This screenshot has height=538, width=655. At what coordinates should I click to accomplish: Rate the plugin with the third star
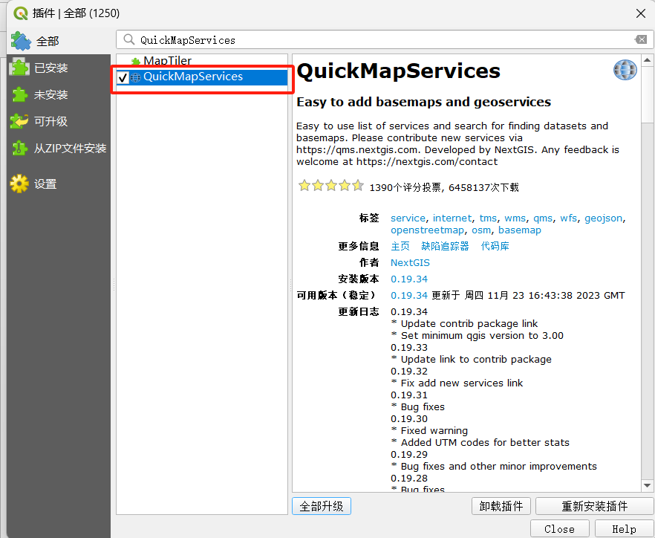point(331,186)
